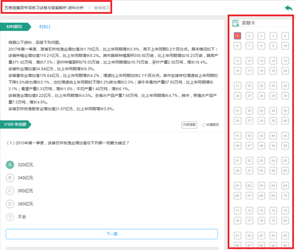Navigate to question 42 in answer card
Screen dimensions: 296x250
250,136
